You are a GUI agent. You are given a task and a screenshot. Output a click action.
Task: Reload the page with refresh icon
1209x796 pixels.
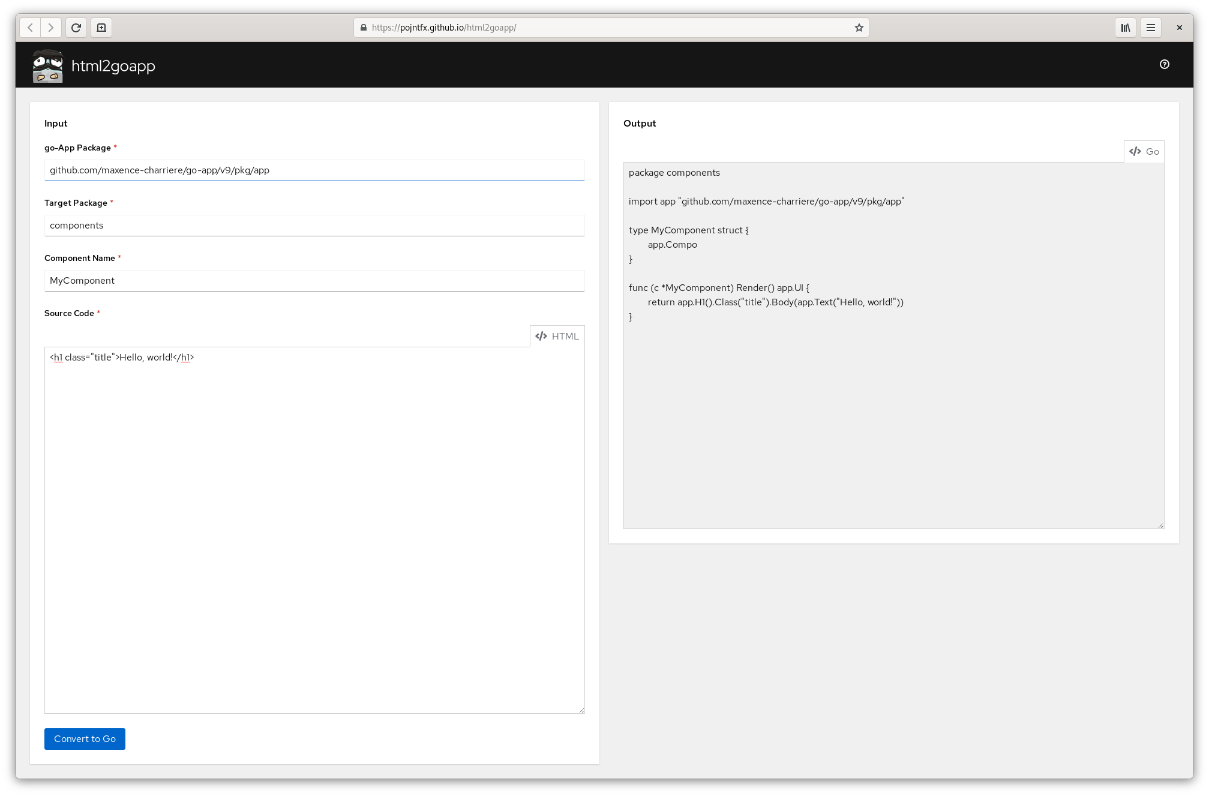point(76,28)
